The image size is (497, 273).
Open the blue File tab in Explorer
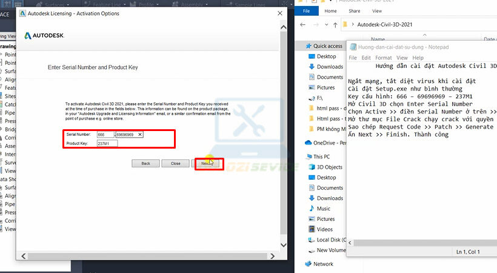coord(307,11)
